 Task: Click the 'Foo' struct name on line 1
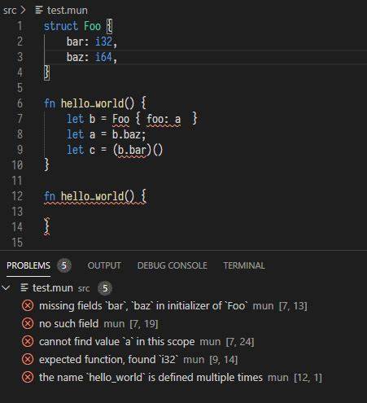[92, 26]
